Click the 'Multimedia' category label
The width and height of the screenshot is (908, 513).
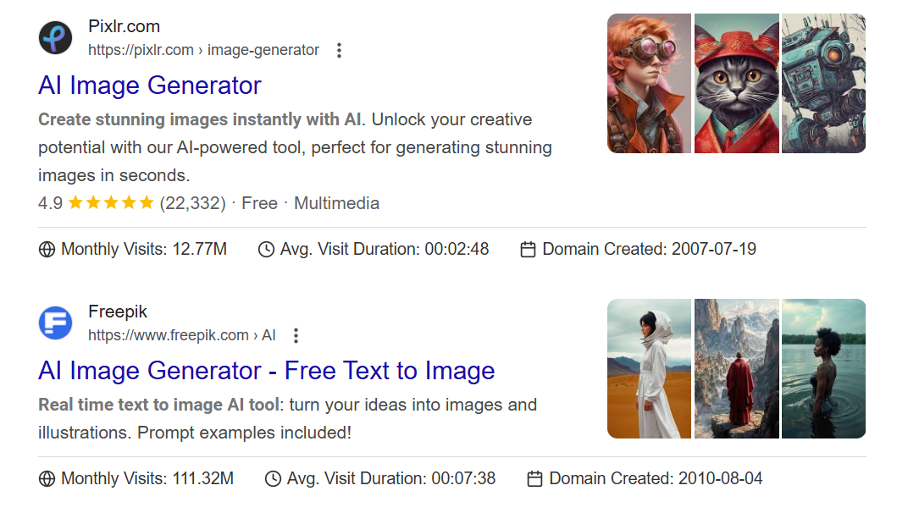pos(336,203)
